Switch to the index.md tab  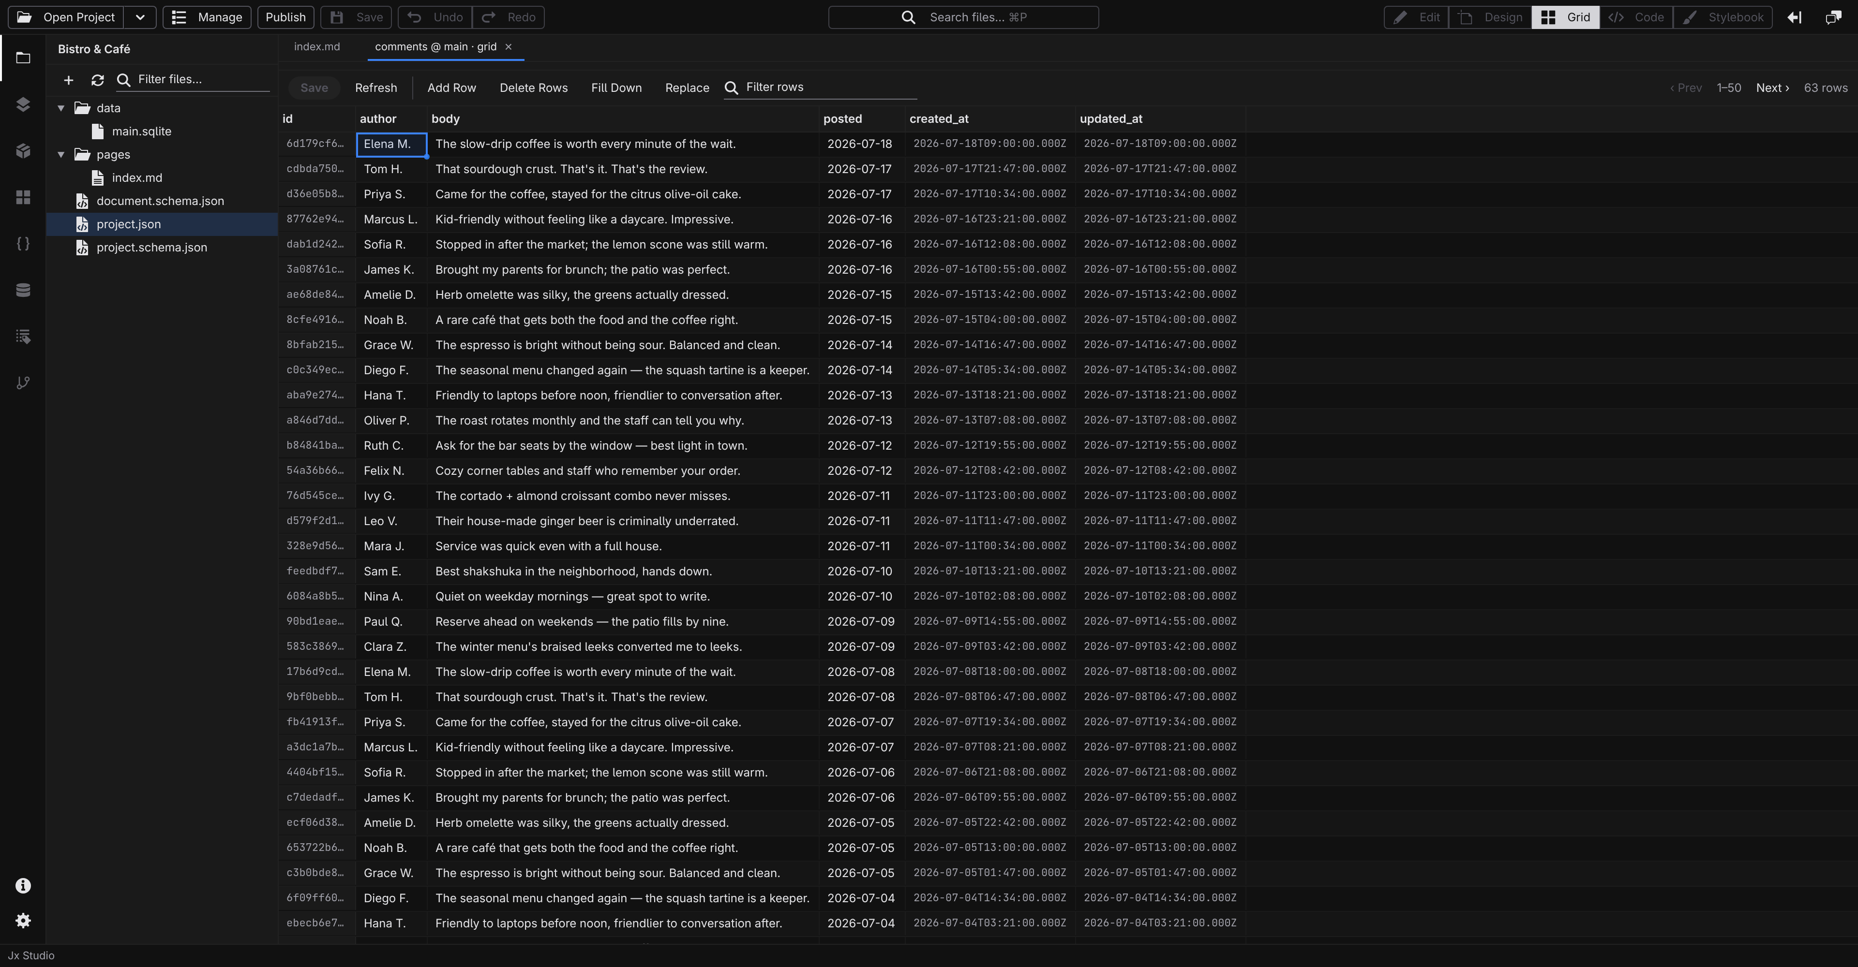316,47
